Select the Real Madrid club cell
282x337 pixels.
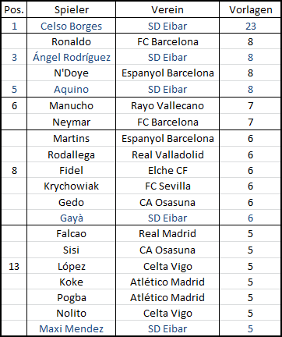(x=167, y=233)
